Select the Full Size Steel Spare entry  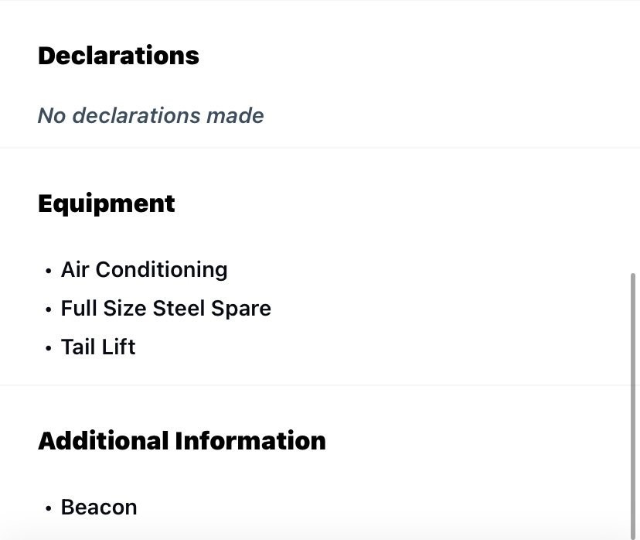pos(165,308)
